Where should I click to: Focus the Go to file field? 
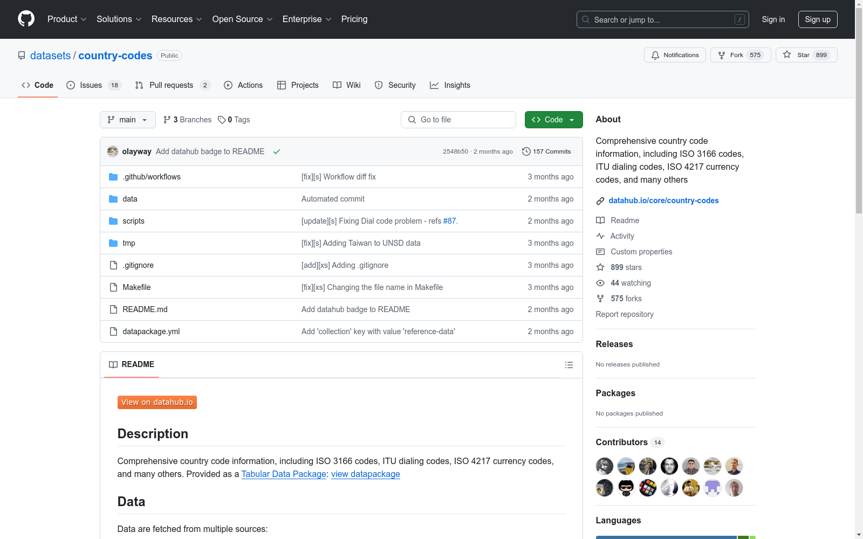point(458,120)
